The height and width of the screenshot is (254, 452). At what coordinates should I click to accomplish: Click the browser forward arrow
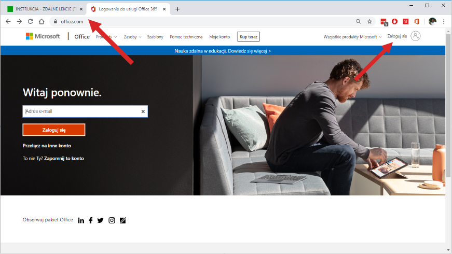[19, 21]
